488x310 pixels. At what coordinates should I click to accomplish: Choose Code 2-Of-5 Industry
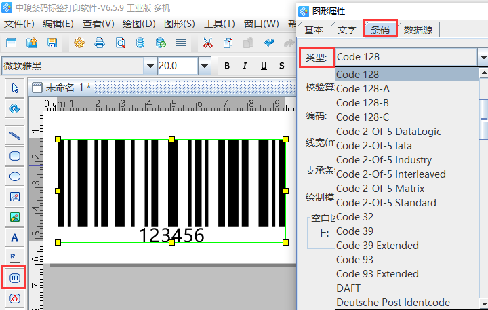[x=407, y=160]
